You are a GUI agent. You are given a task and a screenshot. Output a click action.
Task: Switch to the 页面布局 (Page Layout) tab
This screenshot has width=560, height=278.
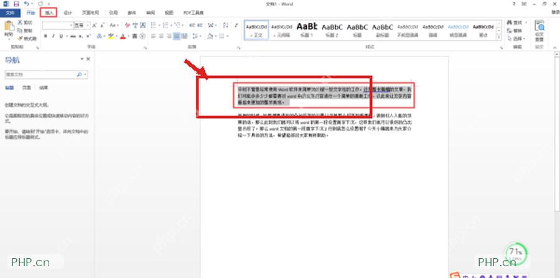[x=90, y=13]
